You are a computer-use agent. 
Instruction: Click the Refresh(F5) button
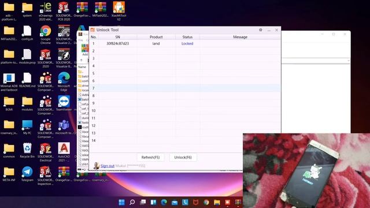click(150, 157)
